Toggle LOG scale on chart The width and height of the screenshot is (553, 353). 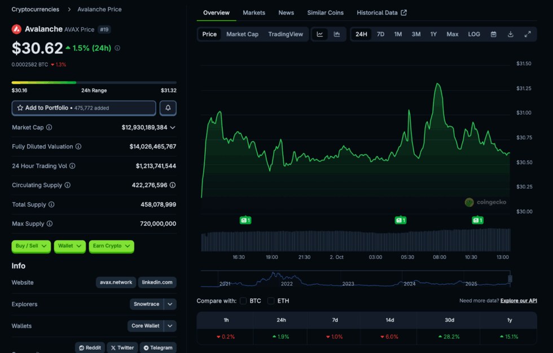coord(474,34)
